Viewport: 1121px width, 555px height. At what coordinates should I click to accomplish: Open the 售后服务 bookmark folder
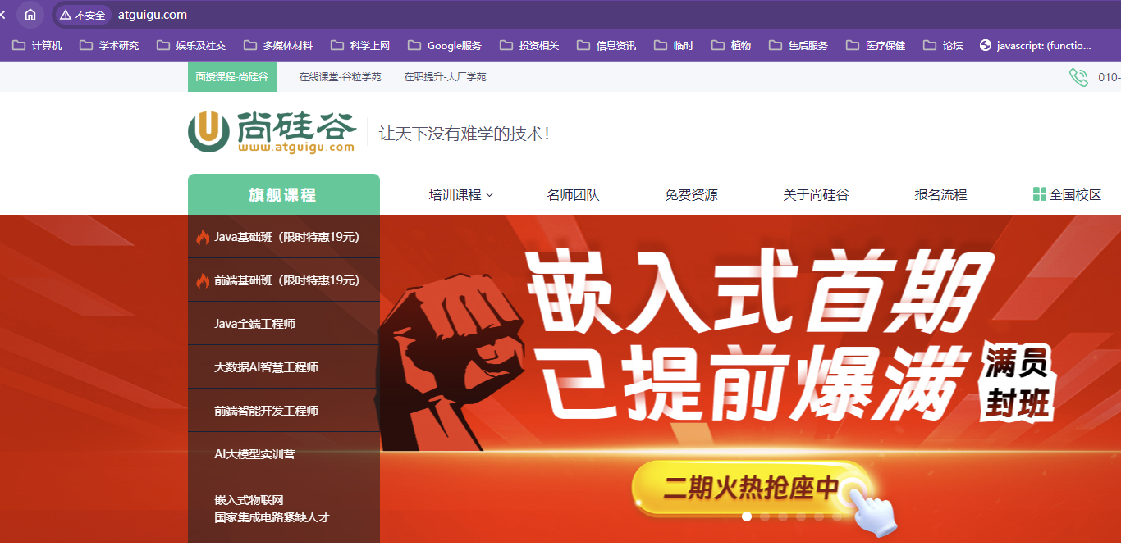[798, 46]
